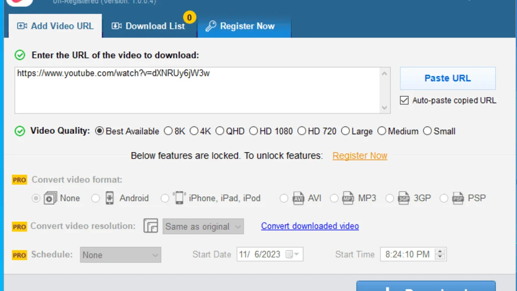
Task: Select Android convert format radio
Action: [95, 198]
